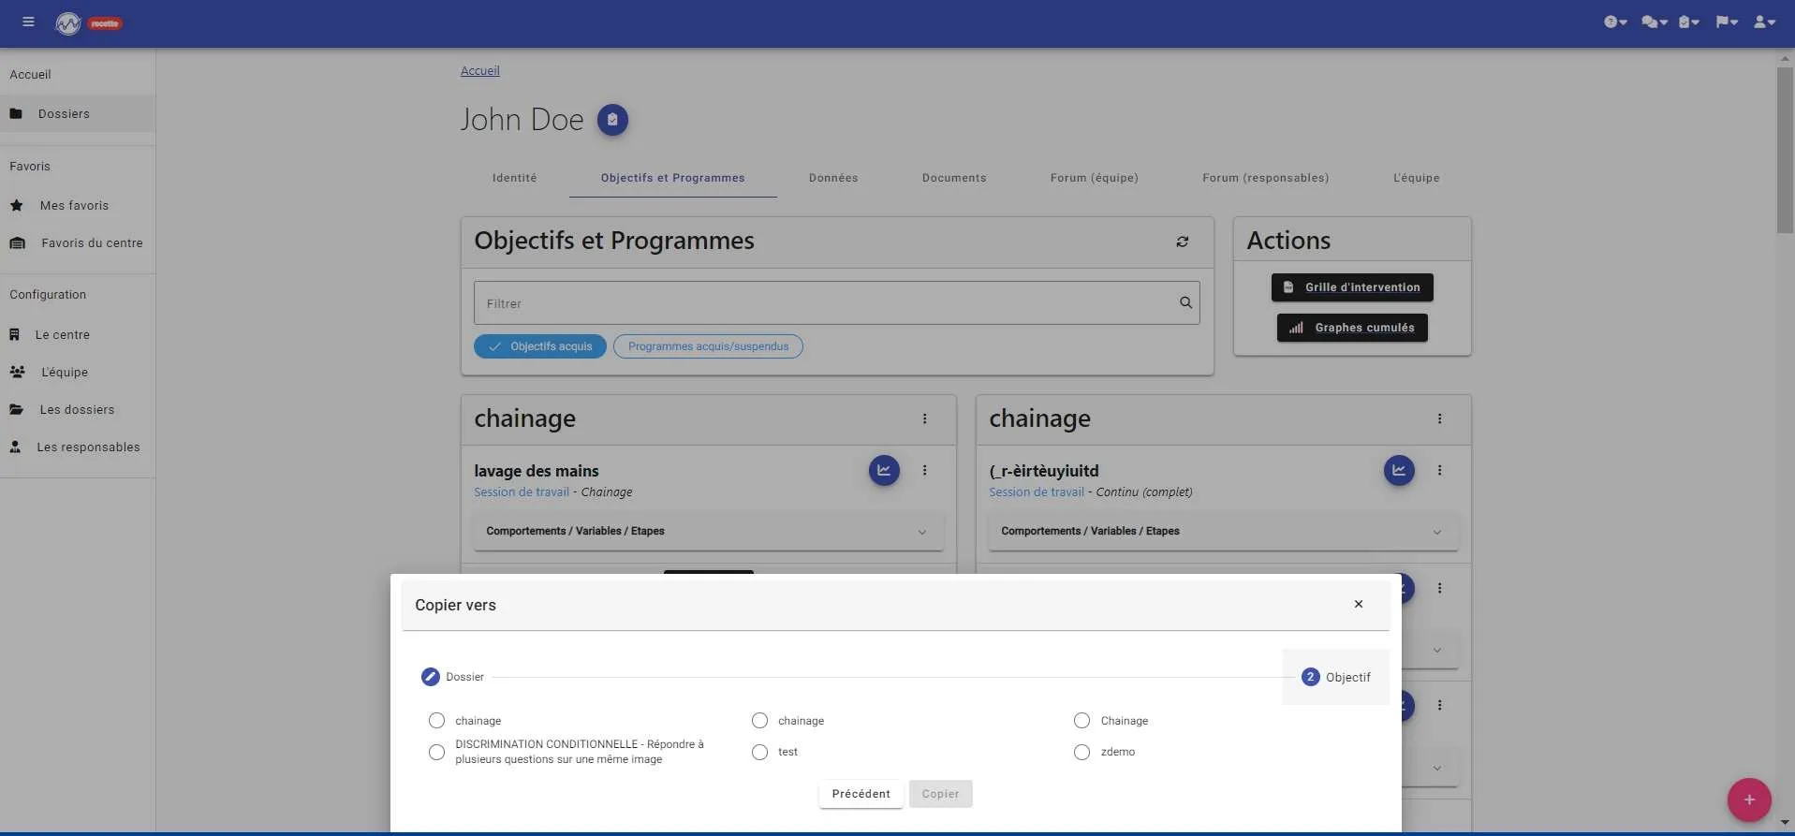
Task: Click the search magnifier in Filtrer field
Action: [x=1185, y=303]
